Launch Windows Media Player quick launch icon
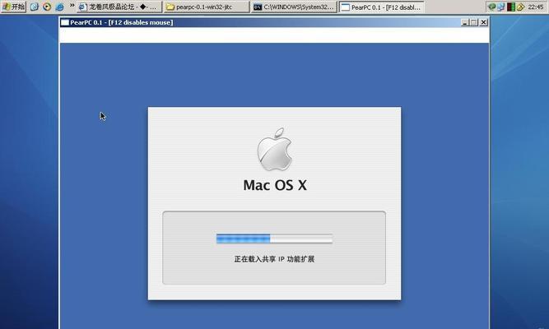 click(x=47, y=7)
